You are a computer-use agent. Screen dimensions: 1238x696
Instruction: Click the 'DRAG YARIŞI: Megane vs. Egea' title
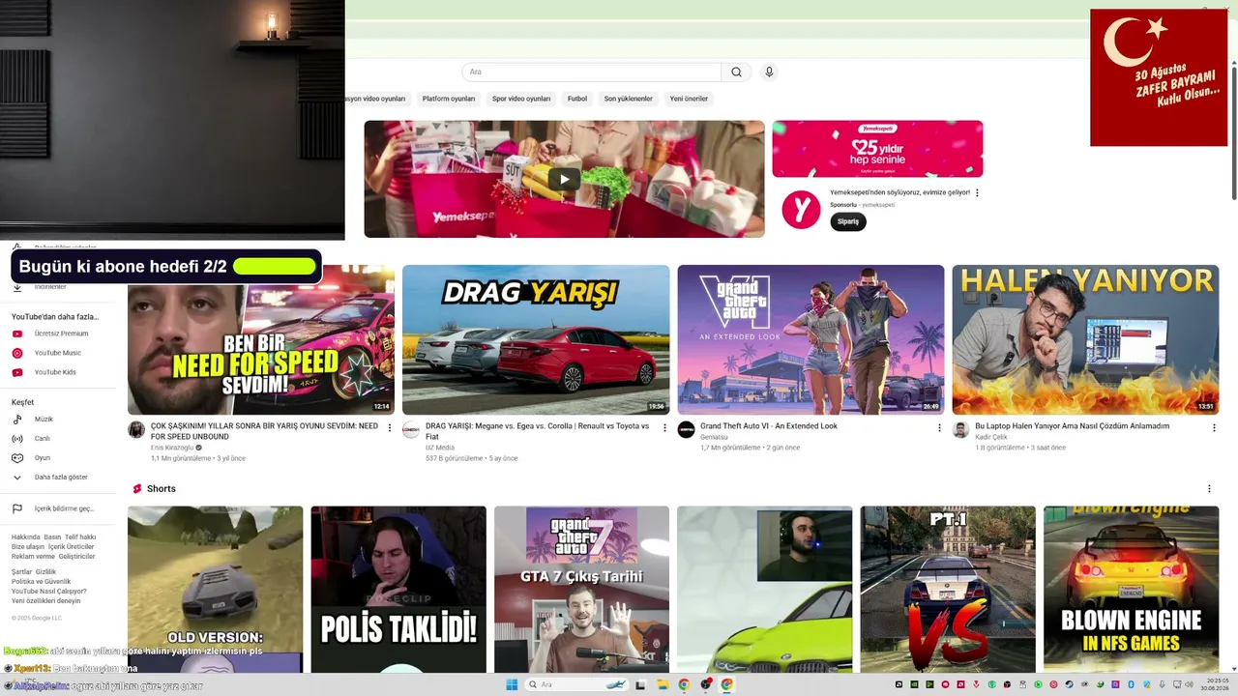pos(537,431)
